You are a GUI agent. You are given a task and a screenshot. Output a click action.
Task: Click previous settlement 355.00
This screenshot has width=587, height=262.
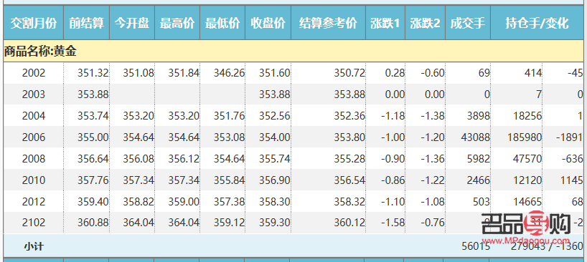(93, 137)
